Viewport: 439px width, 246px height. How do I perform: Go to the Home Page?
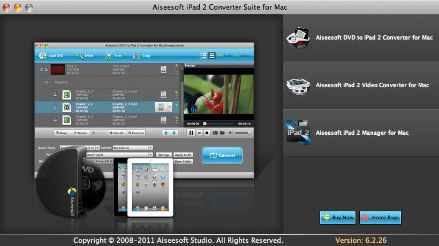(380, 218)
